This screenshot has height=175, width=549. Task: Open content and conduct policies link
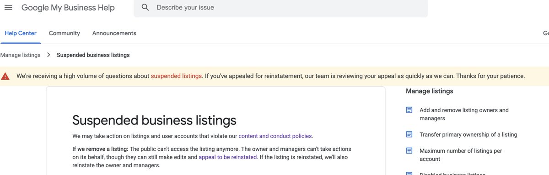(x=275, y=136)
